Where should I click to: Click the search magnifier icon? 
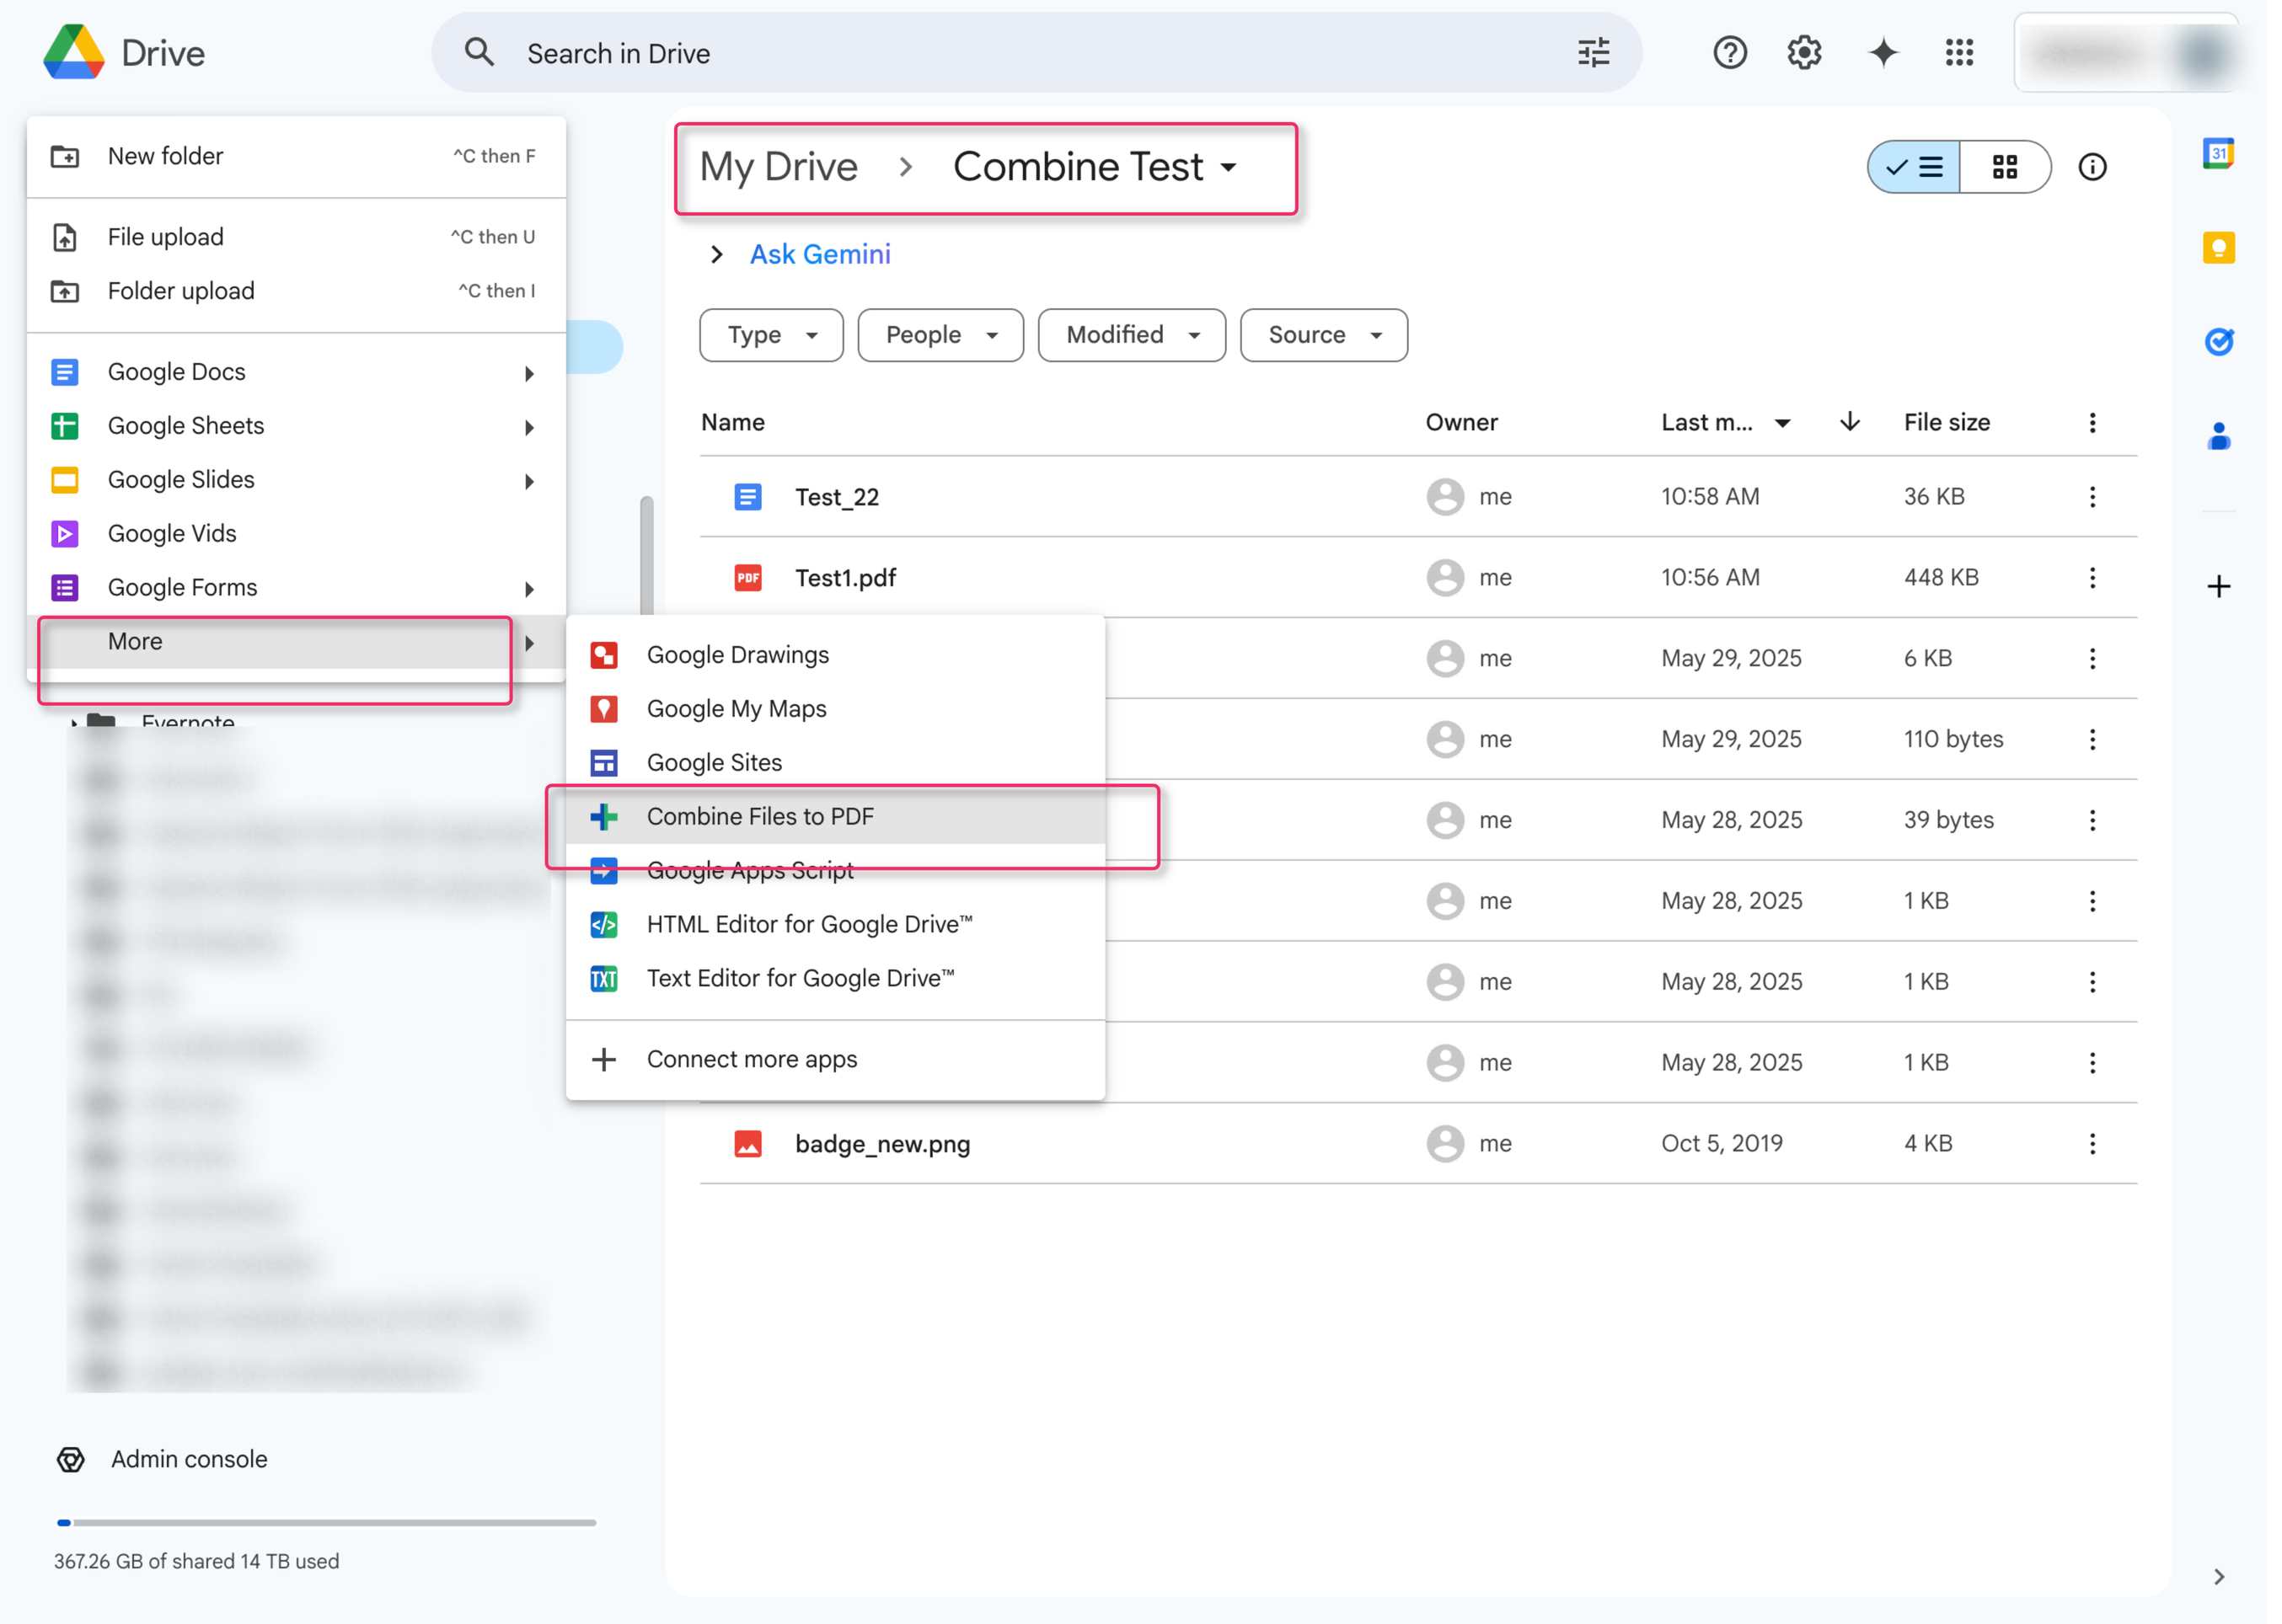pyautogui.click(x=479, y=53)
